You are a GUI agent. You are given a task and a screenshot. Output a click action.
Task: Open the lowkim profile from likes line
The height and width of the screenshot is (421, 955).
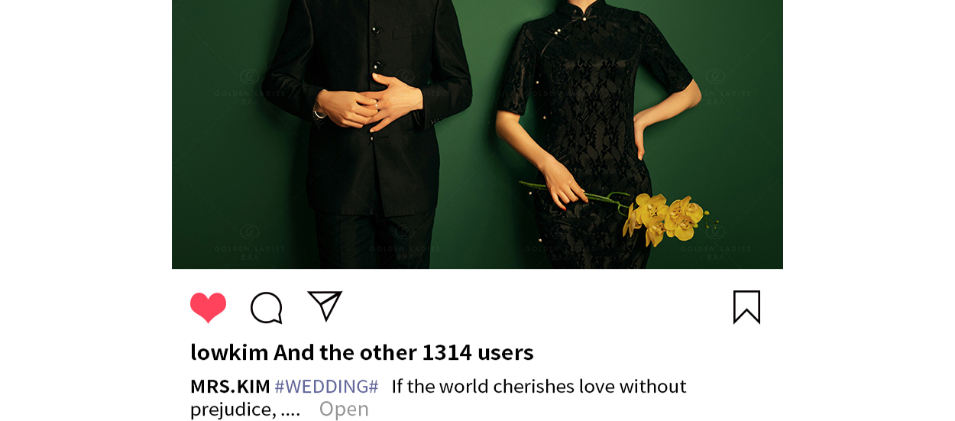pos(229,352)
